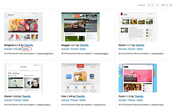Activate the Edmin theme
The height and width of the screenshot is (109, 174).
coord(122,49)
